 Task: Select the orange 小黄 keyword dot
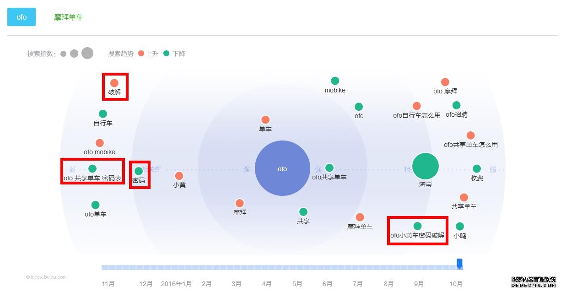(179, 176)
